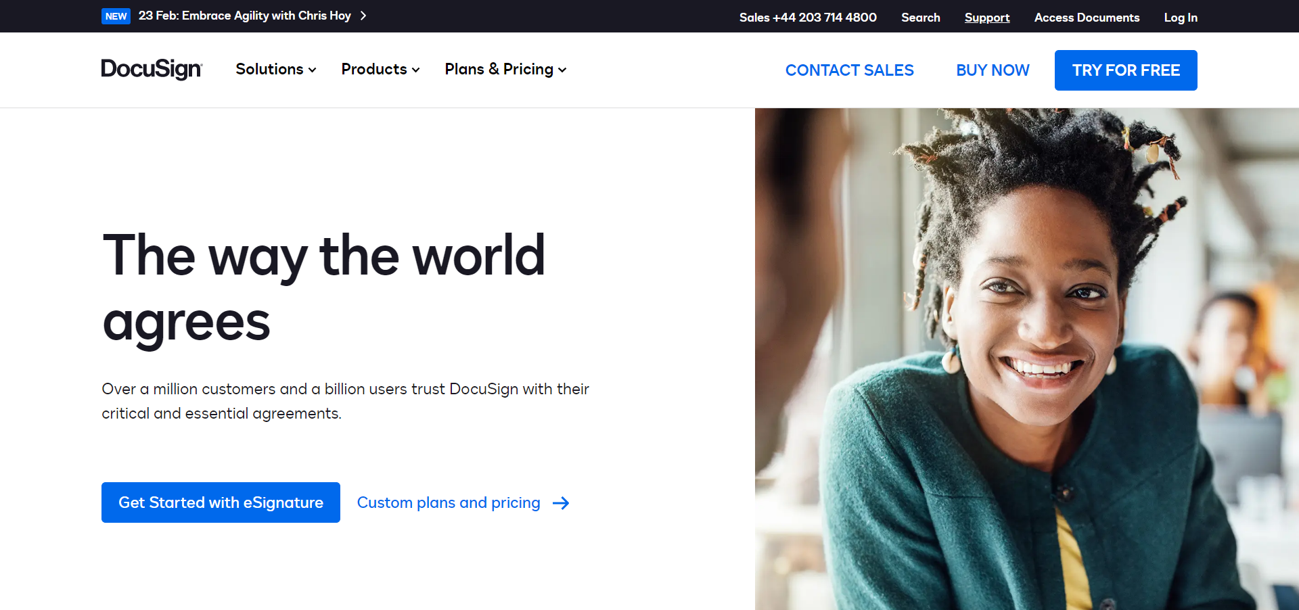This screenshot has width=1299, height=610.
Task: Expand the Products menu
Action: [x=380, y=69]
